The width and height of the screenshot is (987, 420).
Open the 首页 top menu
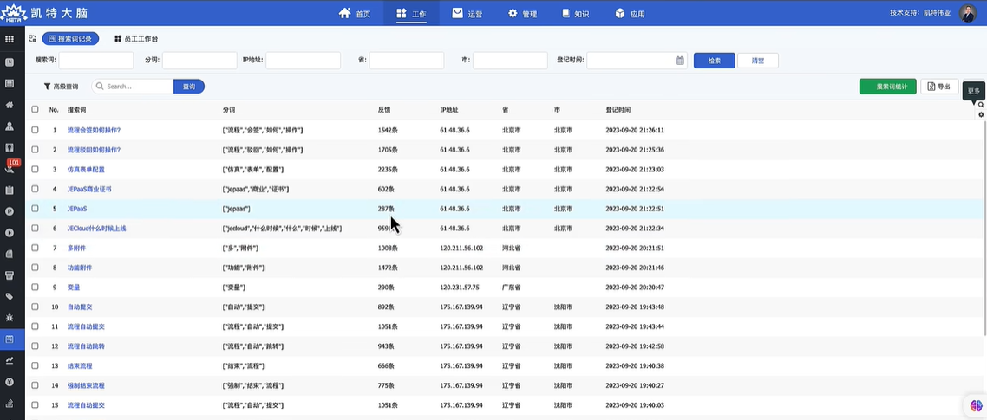click(355, 13)
